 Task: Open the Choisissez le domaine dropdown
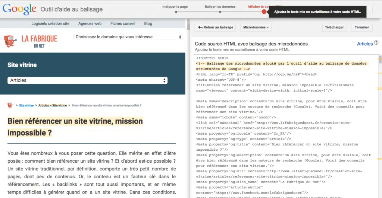pyautogui.click(x=129, y=37)
